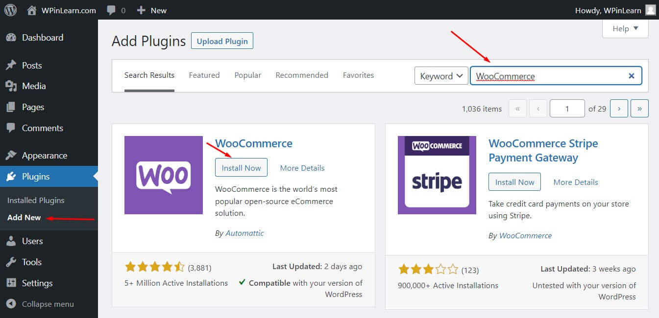Image resolution: width=659 pixels, height=318 pixels.
Task: Go to the next results page
Action: pos(619,109)
